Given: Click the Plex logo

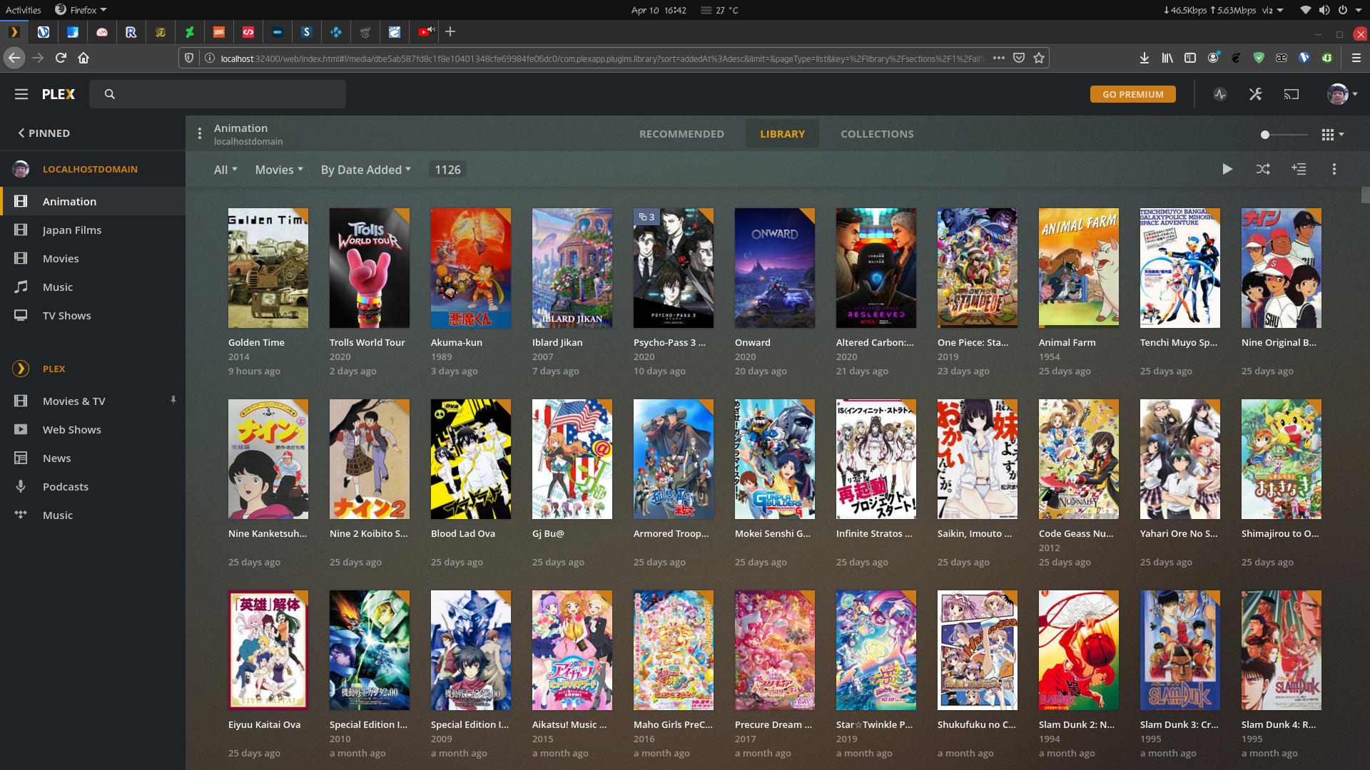Looking at the screenshot, I should click(x=59, y=94).
